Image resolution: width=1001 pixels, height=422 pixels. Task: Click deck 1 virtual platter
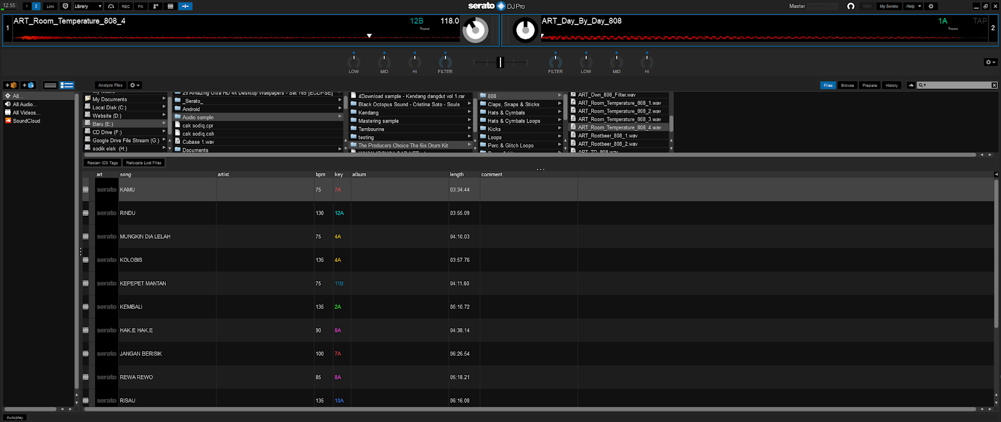[x=475, y=30]
